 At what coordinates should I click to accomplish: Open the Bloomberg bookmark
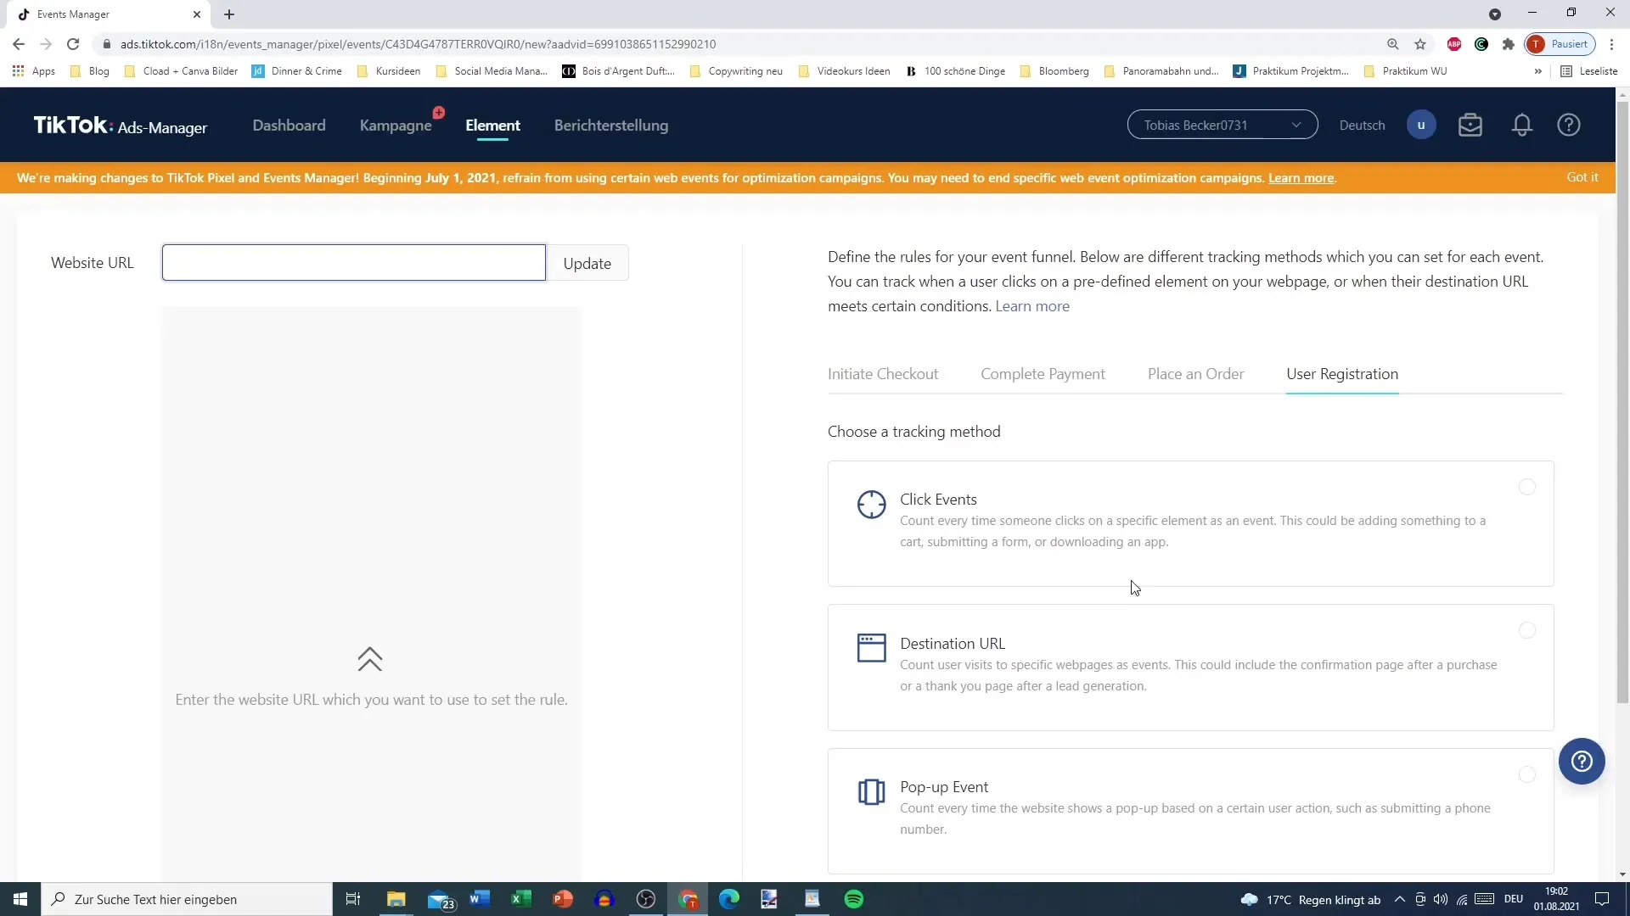1054,71
